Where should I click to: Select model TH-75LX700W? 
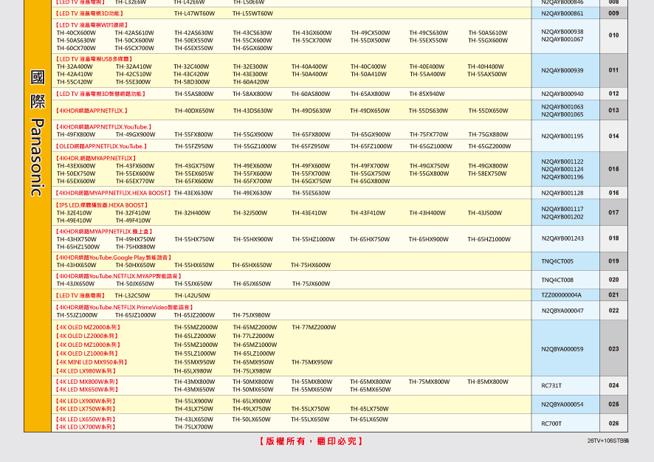pyautogui.click(x=194, y=427)
